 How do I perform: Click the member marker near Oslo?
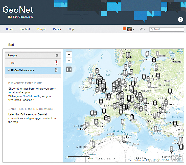click(128, 55)
